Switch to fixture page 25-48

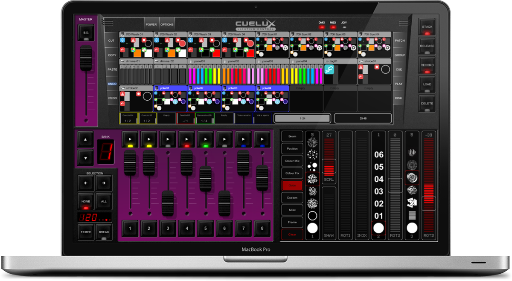click(363, 118)
